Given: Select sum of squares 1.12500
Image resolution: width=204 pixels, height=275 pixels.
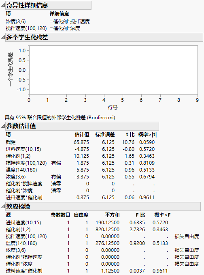Looking at the screenshot, I should pyautogui.click(x=110, y=271).
